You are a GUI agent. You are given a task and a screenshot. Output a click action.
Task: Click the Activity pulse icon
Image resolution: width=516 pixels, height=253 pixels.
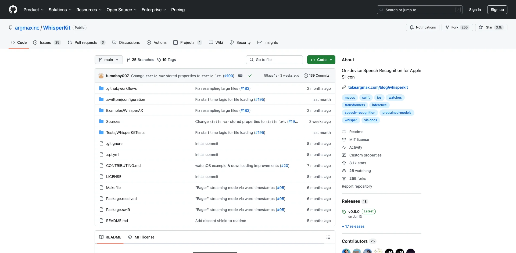[x=344, y=147]
